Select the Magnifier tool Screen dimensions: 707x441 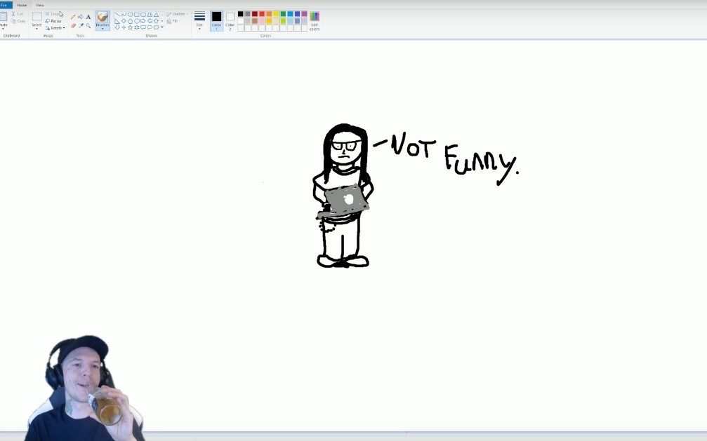tap(88, 26)
